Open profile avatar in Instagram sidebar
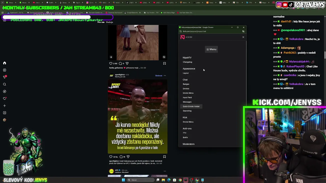This screenshot has height=183, width=326. click(x=5, y=120)
